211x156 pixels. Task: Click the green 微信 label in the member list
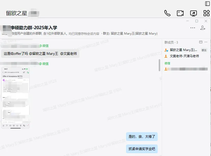click(167, 63)
